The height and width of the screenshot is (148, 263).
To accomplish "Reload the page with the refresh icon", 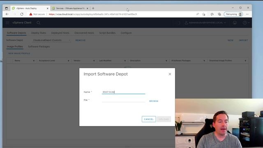I will pyautogui.click(x=22, y=14).
